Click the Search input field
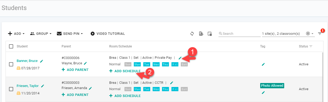Screen dimensions: 328x102 click(239, 34)
